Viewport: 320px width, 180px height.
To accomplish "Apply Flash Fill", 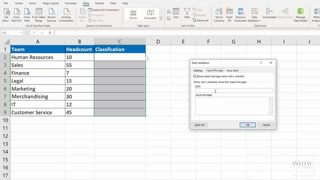I will [229, 15].
